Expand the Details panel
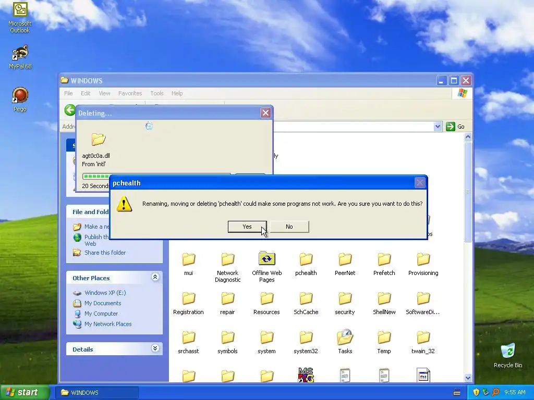The image size is (534, 400). point(155,348)
